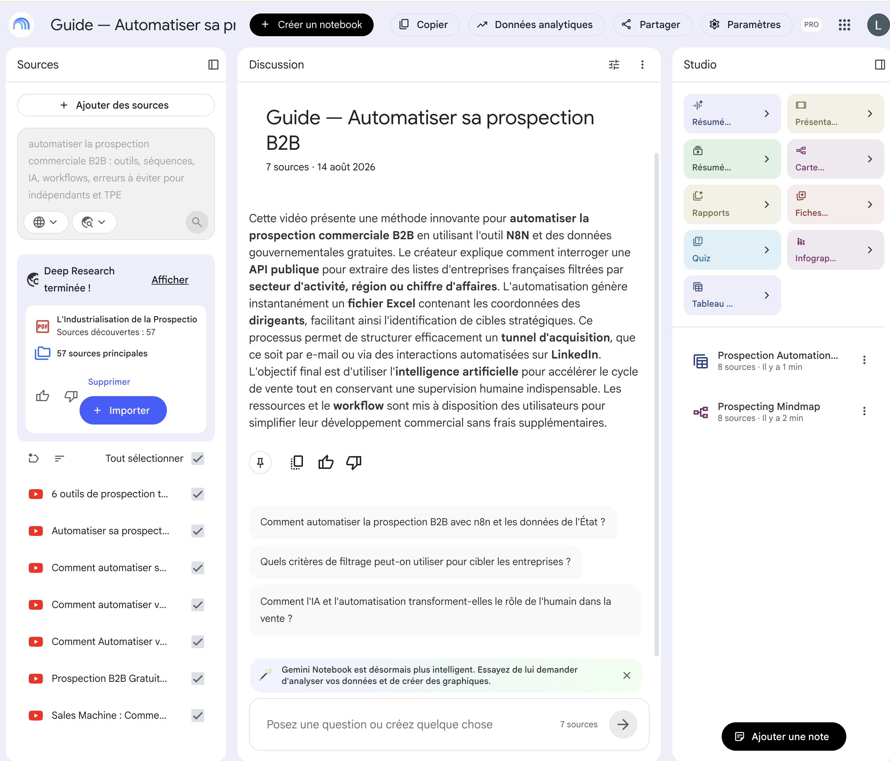Click the source search text box

pos(116,169)
